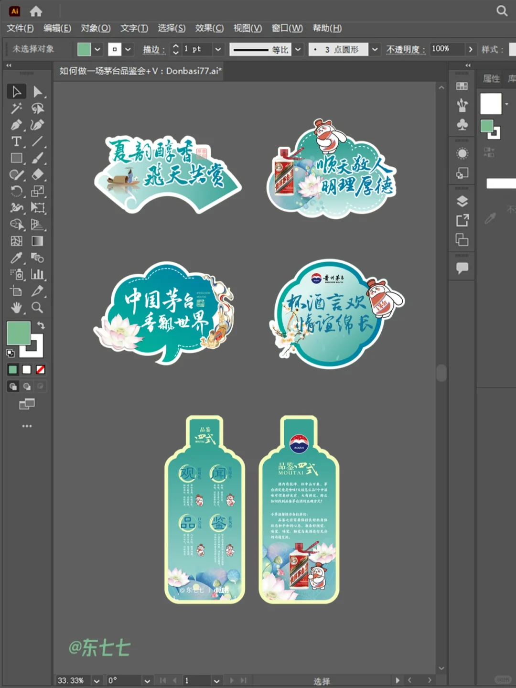Image resolution: width=516 pixels, height=688 pixels.
Task: Activate the Type tool
Action: click(x=16, y=141)
